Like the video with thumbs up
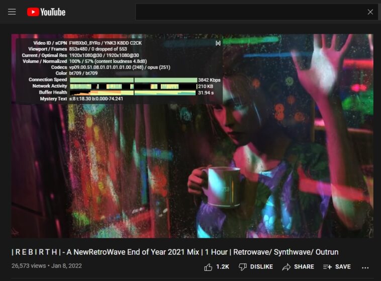The image size is (381, 281). click(208, 267)
